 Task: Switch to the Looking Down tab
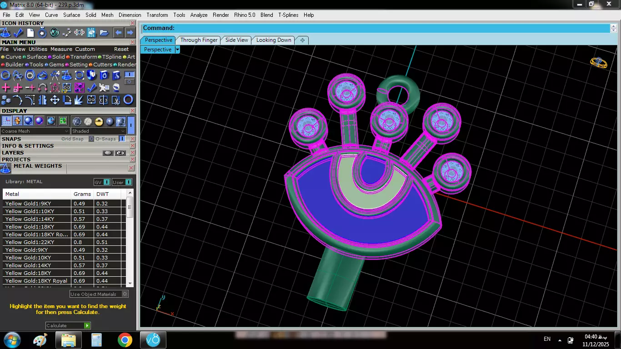[x=274, y=40]
